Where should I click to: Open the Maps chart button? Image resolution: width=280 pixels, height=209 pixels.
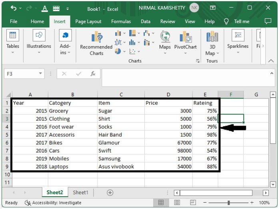(165, 43)
